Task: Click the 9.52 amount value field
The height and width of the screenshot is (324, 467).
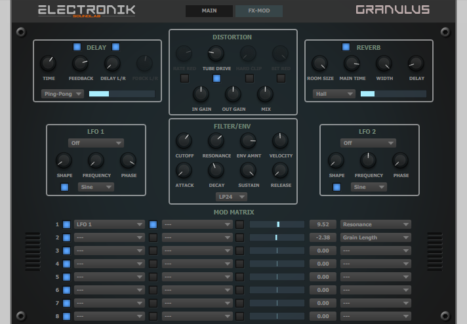Action: point(323,224)
